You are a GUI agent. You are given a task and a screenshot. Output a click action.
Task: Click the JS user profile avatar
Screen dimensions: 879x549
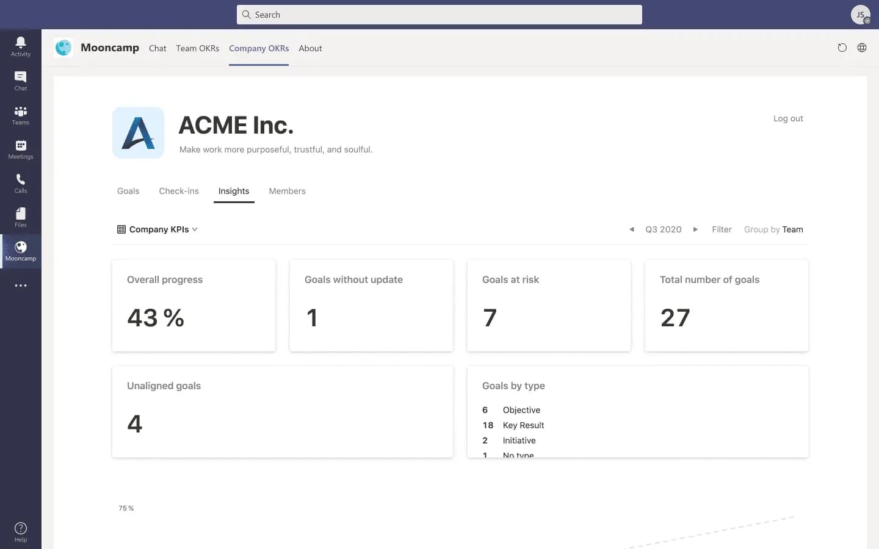click(861, 15)
